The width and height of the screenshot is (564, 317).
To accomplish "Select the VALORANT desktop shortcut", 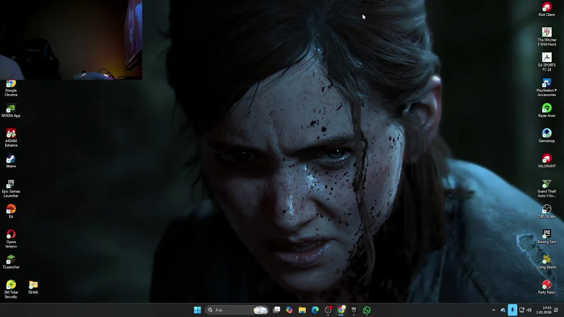I will (x=546, y=161).
